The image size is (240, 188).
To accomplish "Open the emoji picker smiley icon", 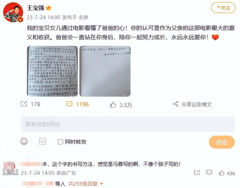I will pyautogui.click(x=24, y=141).
